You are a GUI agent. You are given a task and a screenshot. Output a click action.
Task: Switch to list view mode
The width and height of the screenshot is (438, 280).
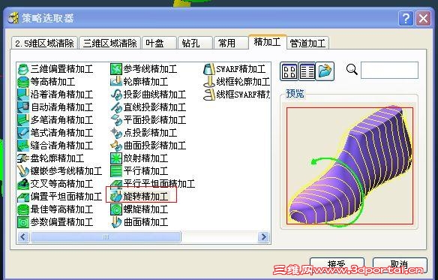pyautogui.click(x=307, y=71)
